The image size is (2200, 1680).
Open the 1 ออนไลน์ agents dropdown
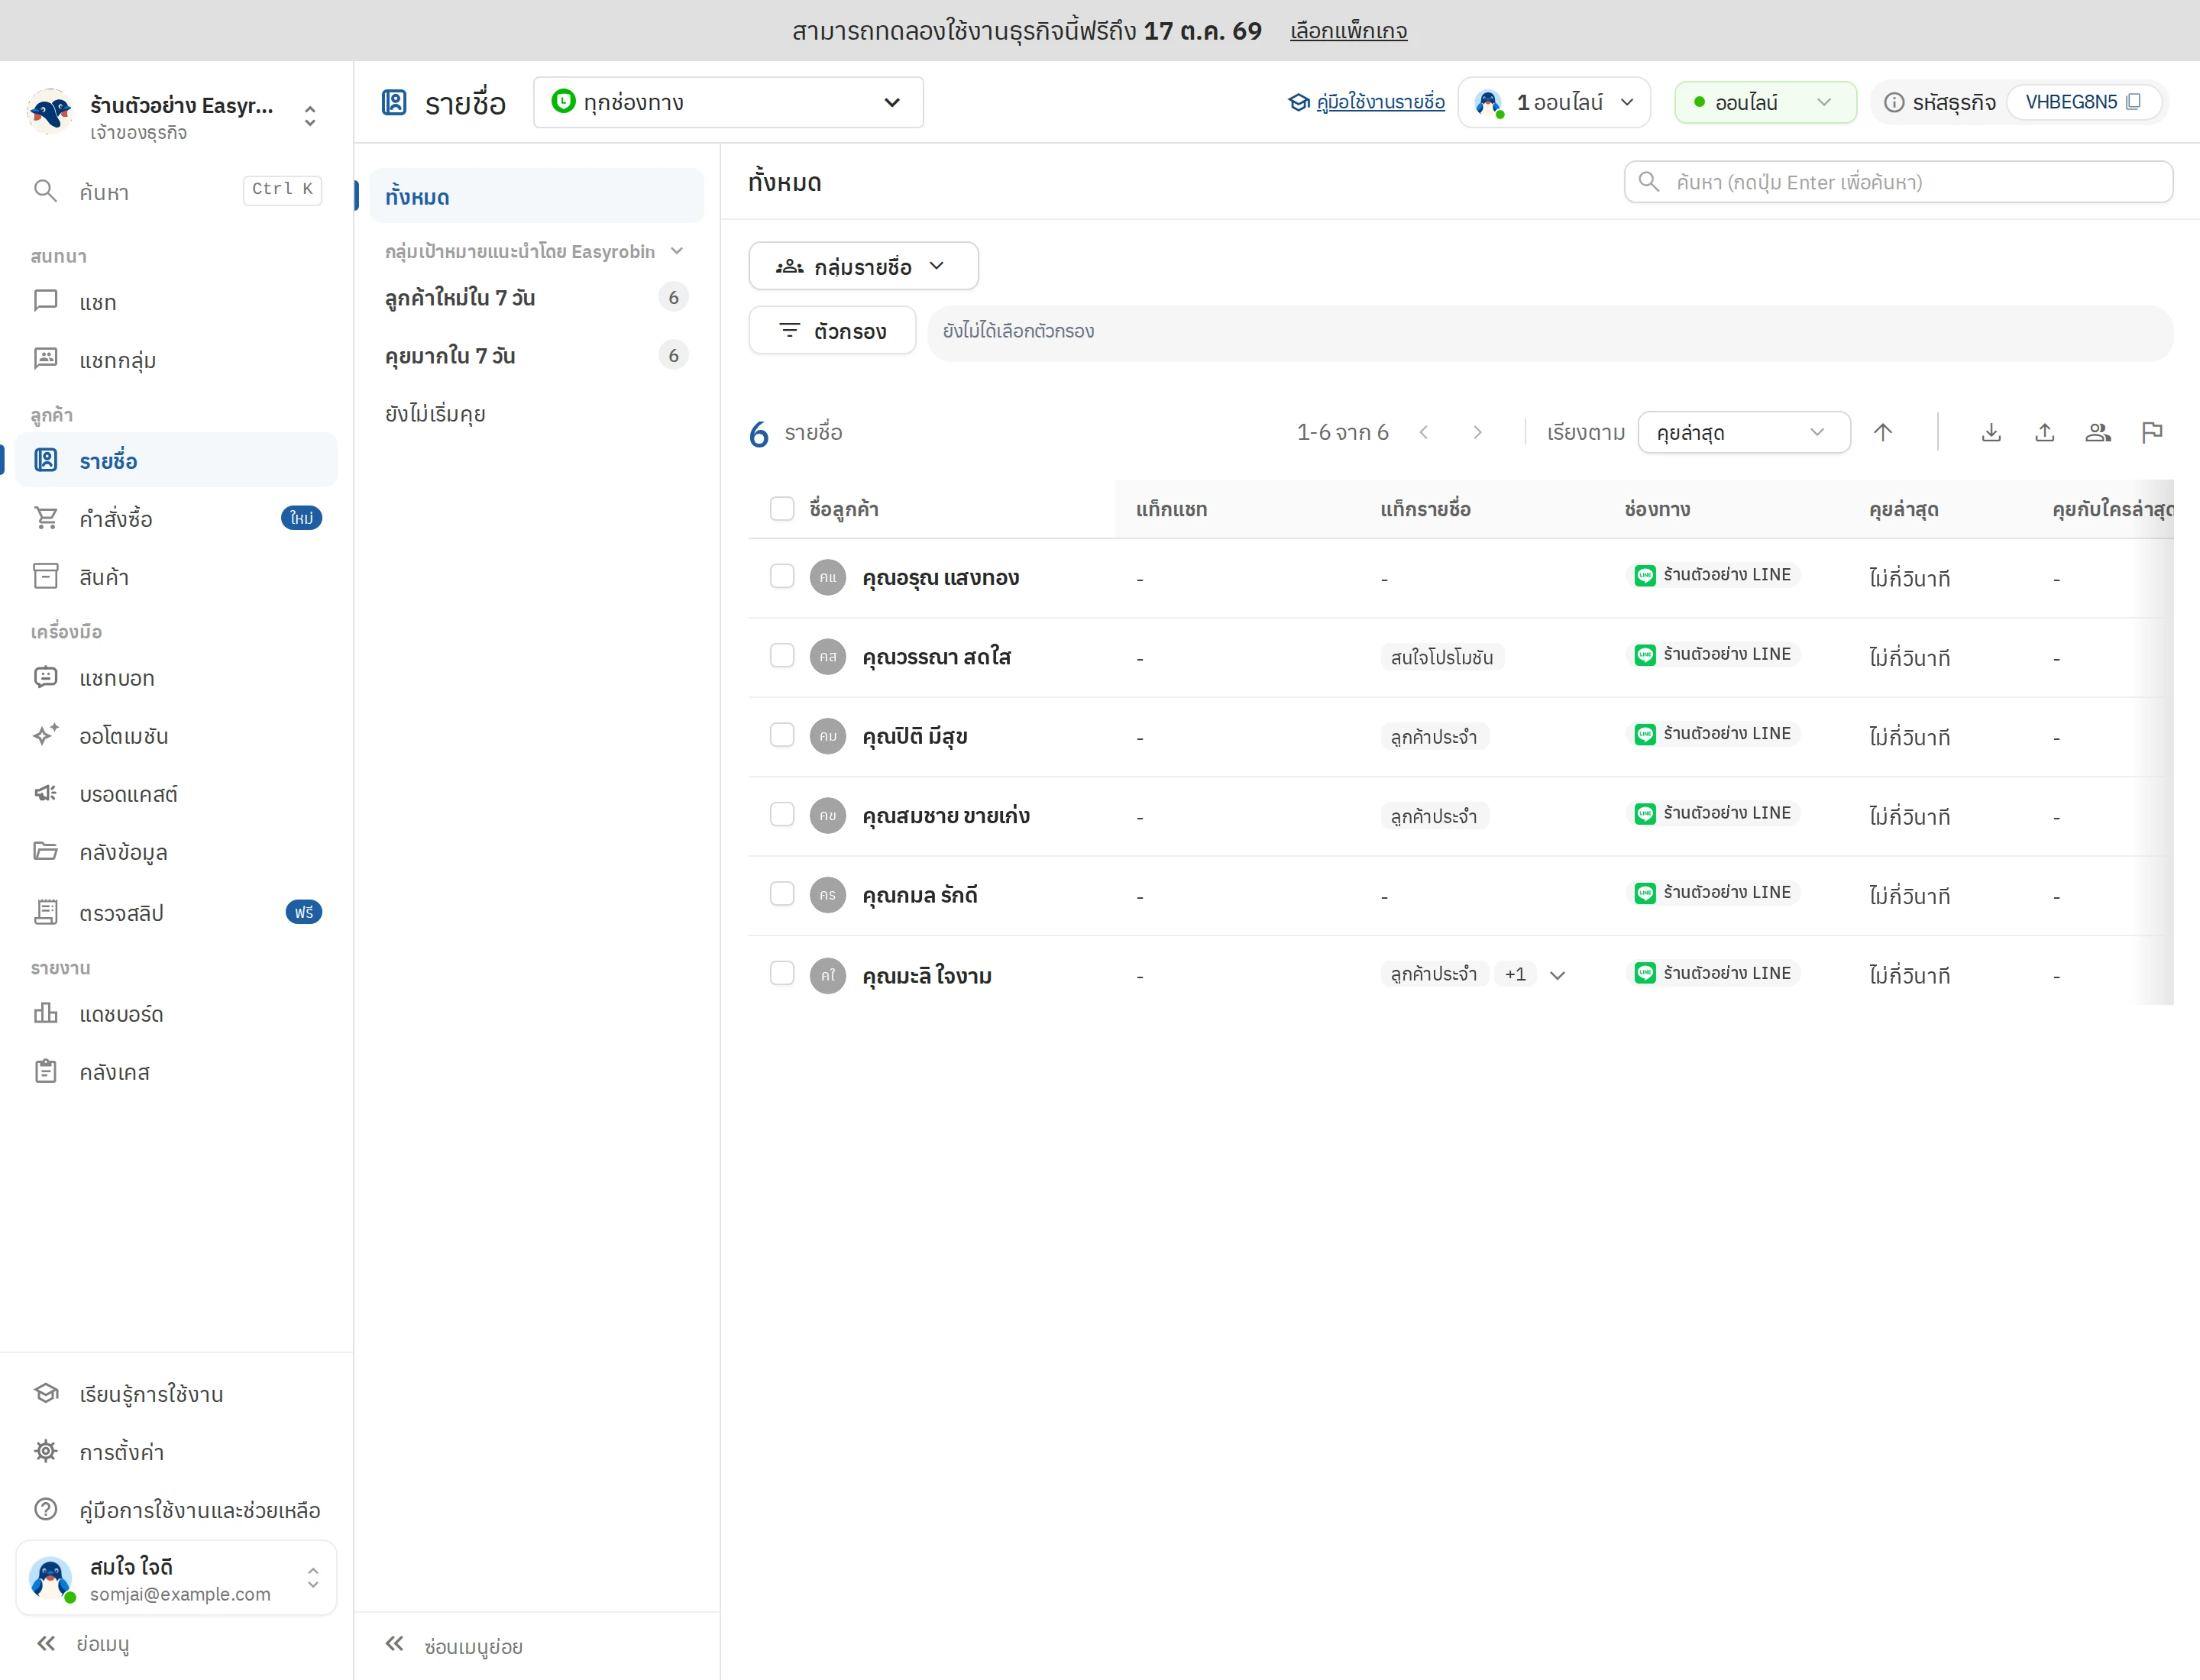1553,102
